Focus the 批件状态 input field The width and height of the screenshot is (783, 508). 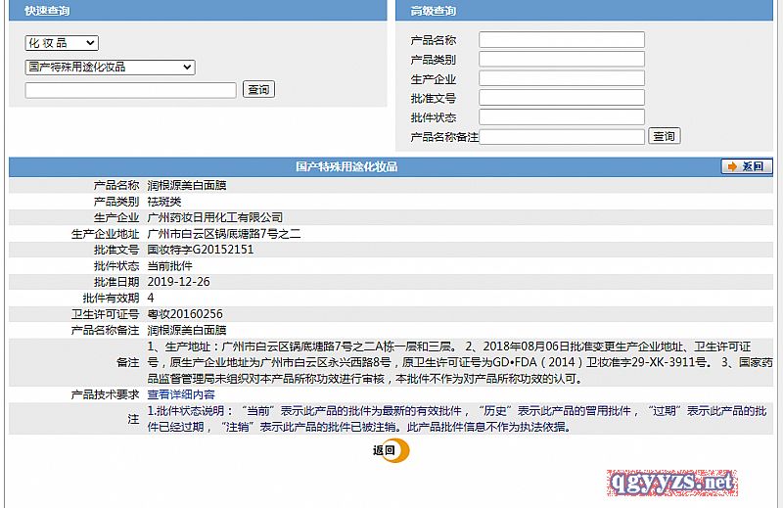click(x=561, y=117)
